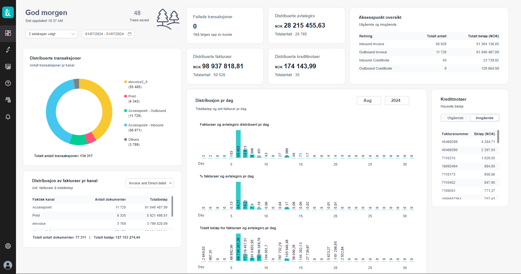The image size is (521, 274).
Task: Switch to the Utgående credit notes tab
Action: (455, 118)
